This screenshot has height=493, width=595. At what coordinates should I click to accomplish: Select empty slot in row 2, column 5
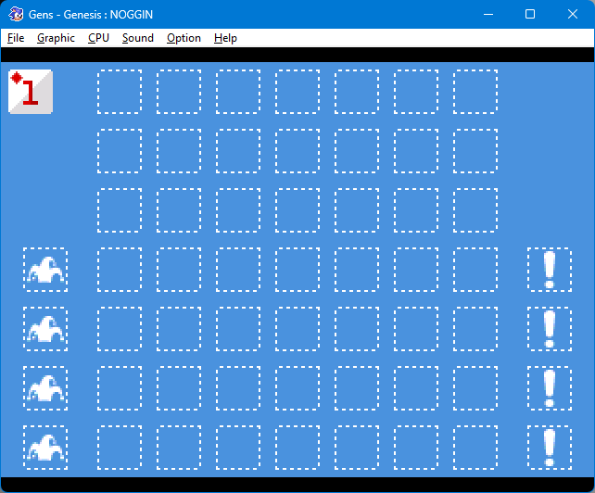357,151
